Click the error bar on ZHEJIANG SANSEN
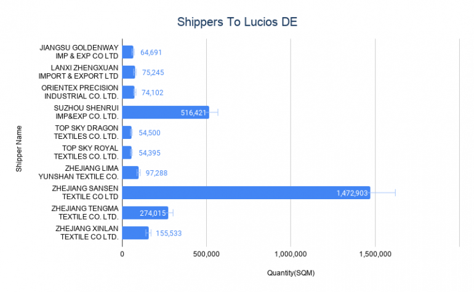 click(383, 192)
